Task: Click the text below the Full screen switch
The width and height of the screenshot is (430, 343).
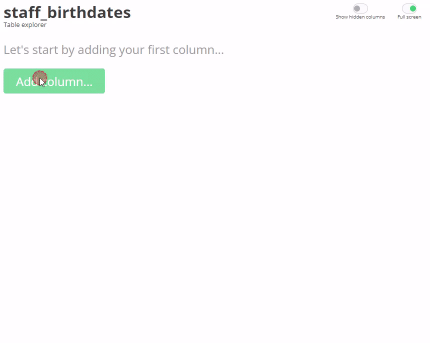Action: pyautogui.click(x=409, y=17)
